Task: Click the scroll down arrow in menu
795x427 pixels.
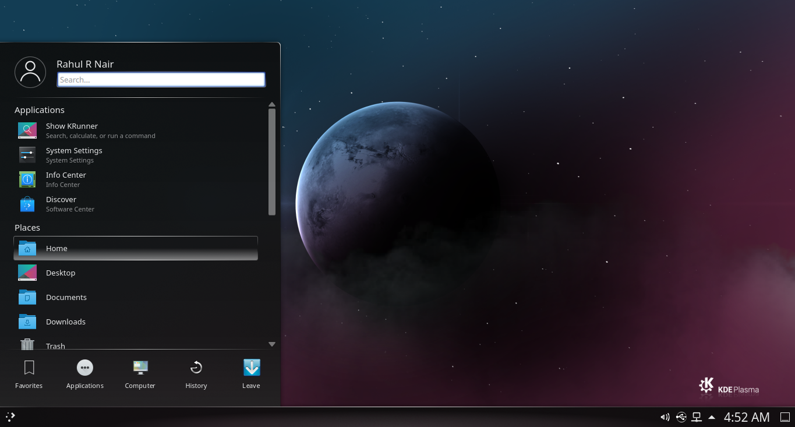Action: (x=271, y=344)
